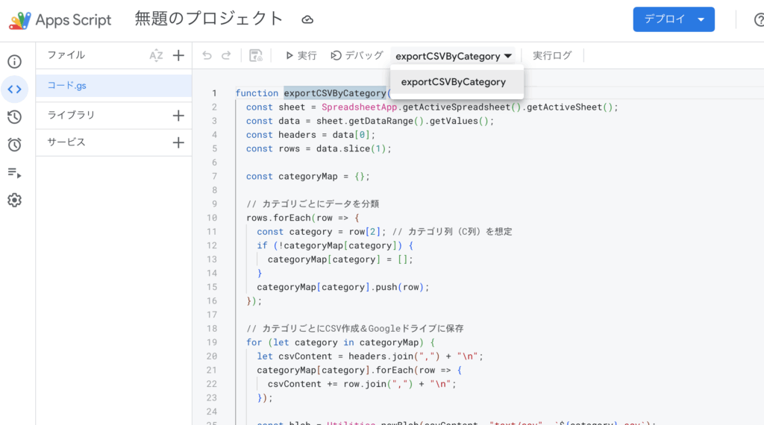
Task: Open the Overview info icon in sidebar
Action: pos(15,62)
